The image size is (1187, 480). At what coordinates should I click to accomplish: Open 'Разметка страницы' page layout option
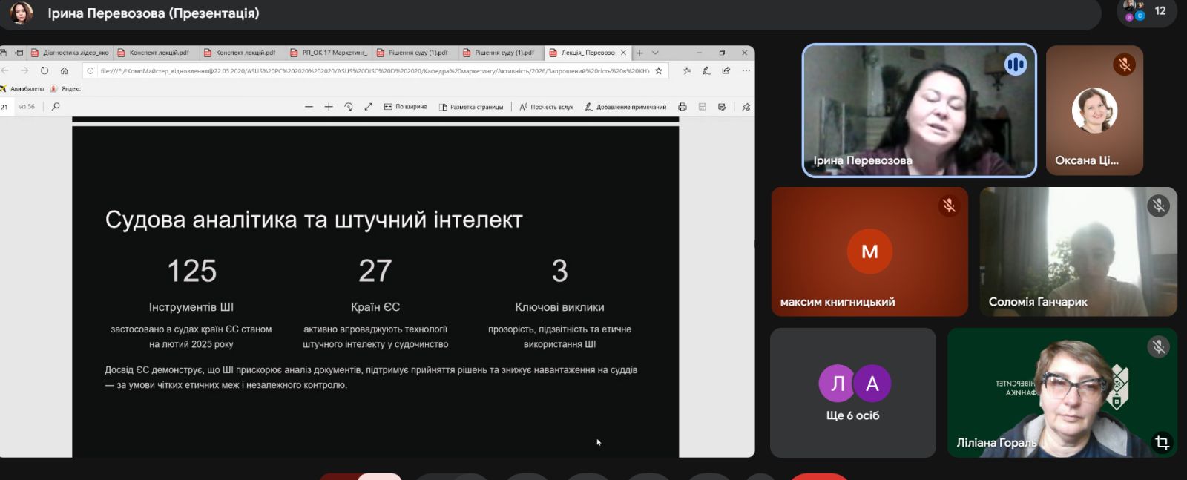point(471,107)
